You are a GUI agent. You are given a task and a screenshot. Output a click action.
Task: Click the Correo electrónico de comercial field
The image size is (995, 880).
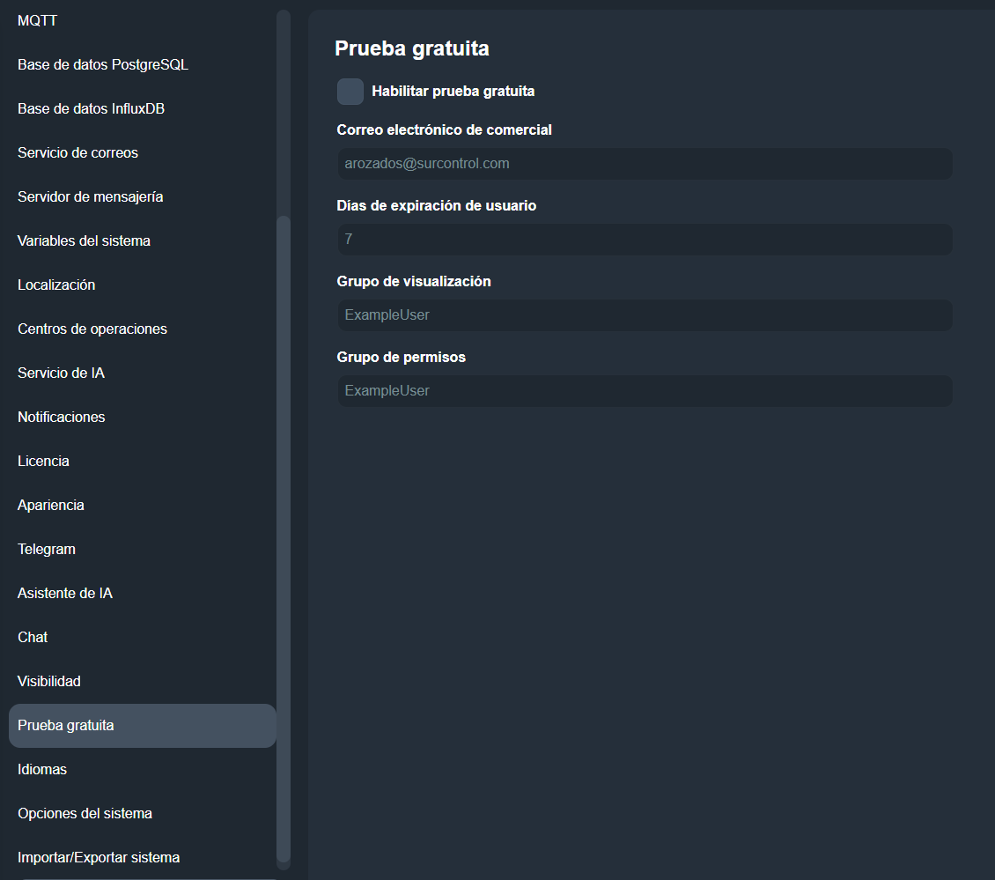point(644,164)
